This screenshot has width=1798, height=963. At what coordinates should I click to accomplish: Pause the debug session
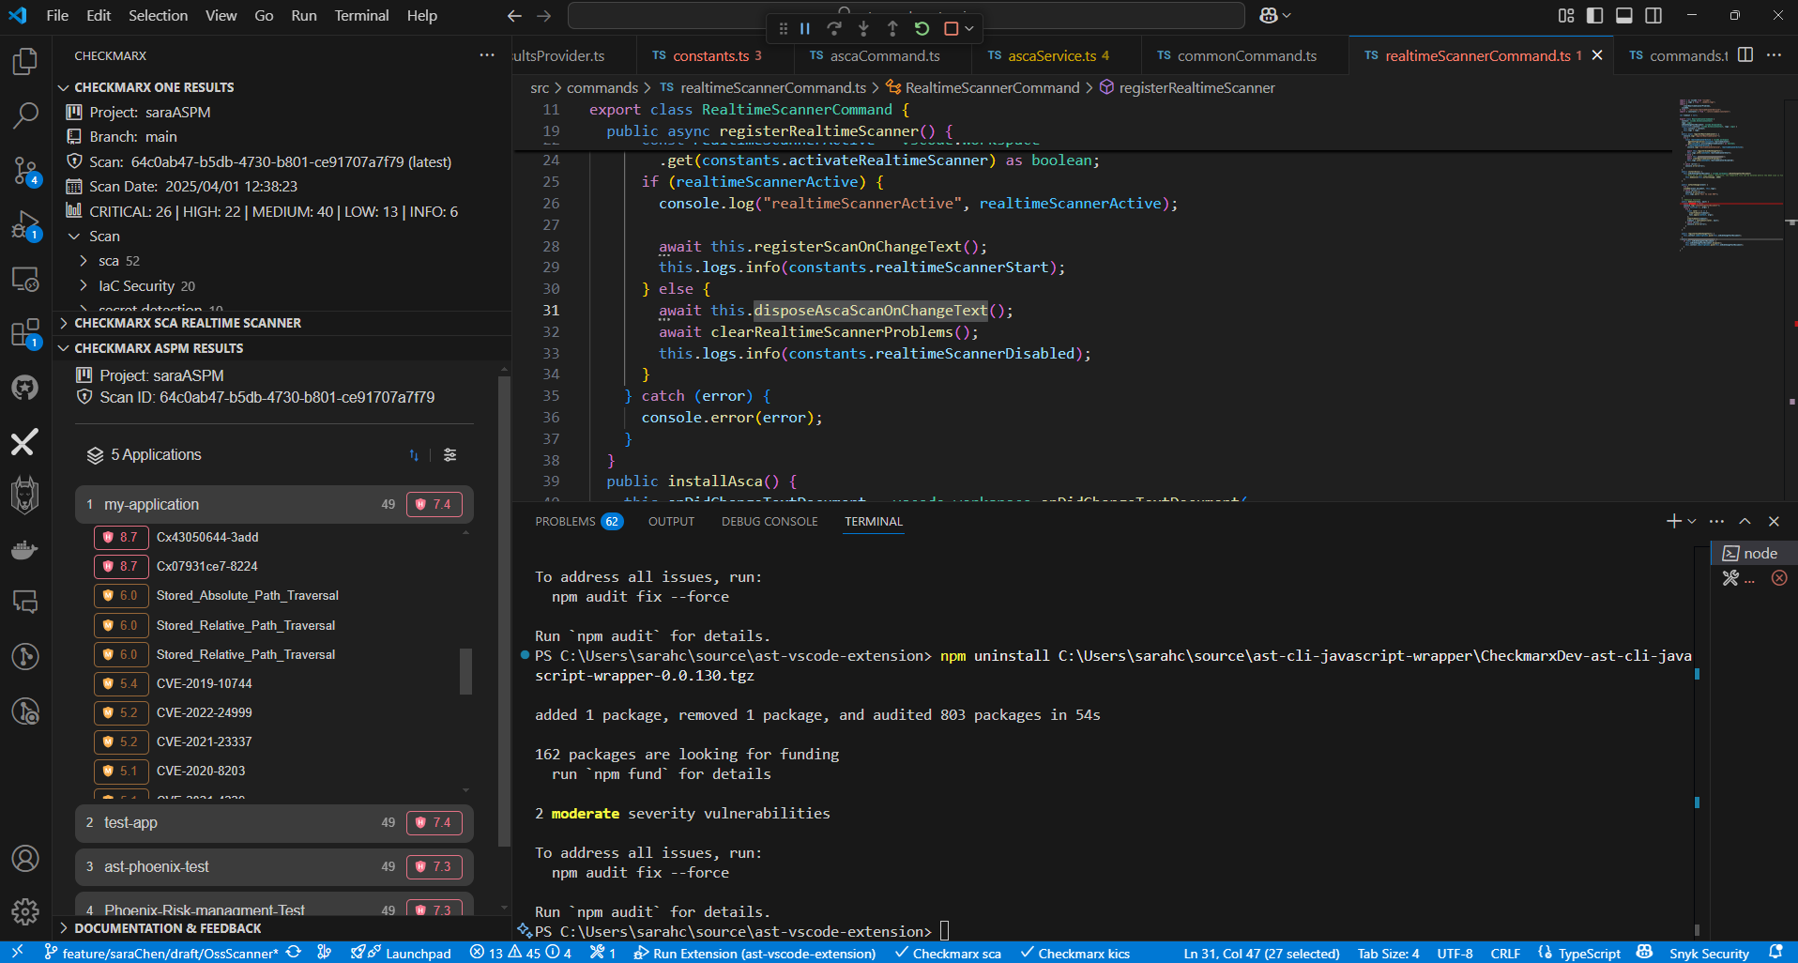point(805,29)
